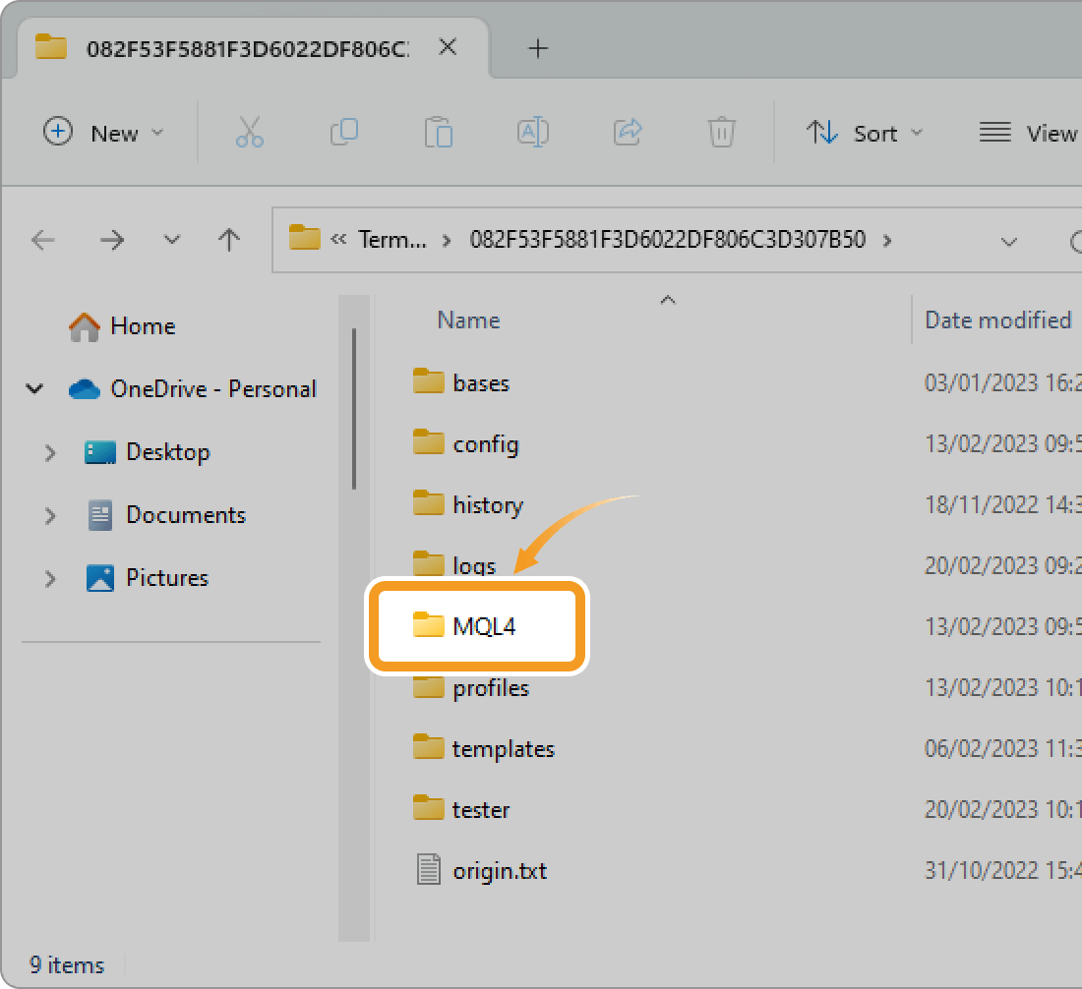
Task: Collapse the OneDrive - Personal node
Action: pos(35,389)
